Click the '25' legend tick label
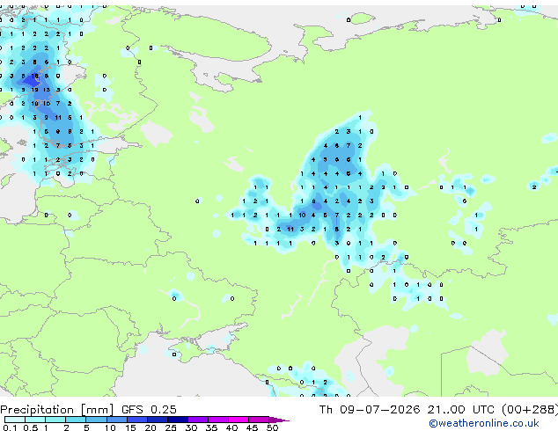Viewport: 558px width, 431px height. click(x=171, y=427)
